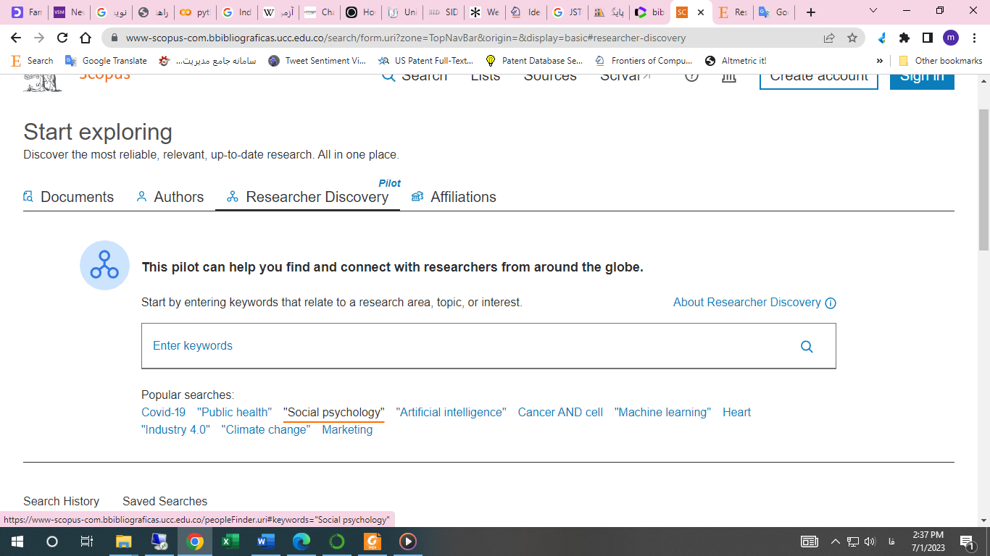Bookmark this page with the star icon
Screen dimensions: 990x556
click(x=852, y=38)
